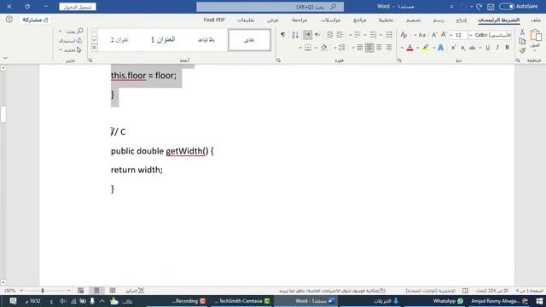The height and width of the screenshot is (307, 546).
Task: Select the Normal (عادي) style
Action: pos(249,40)
